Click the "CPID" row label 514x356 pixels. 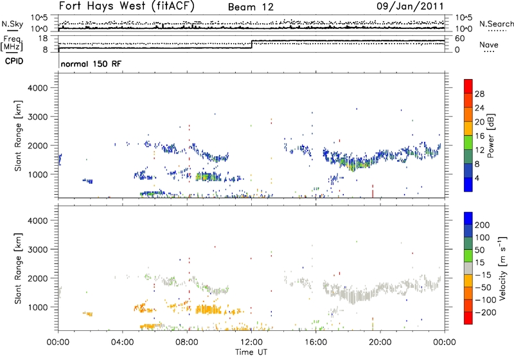tap(14, 61)
